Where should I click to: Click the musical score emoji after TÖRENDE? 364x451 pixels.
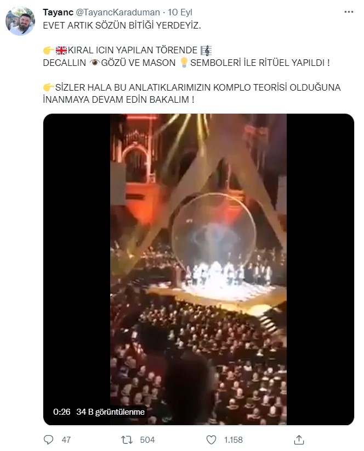click(x=206, y=51)
